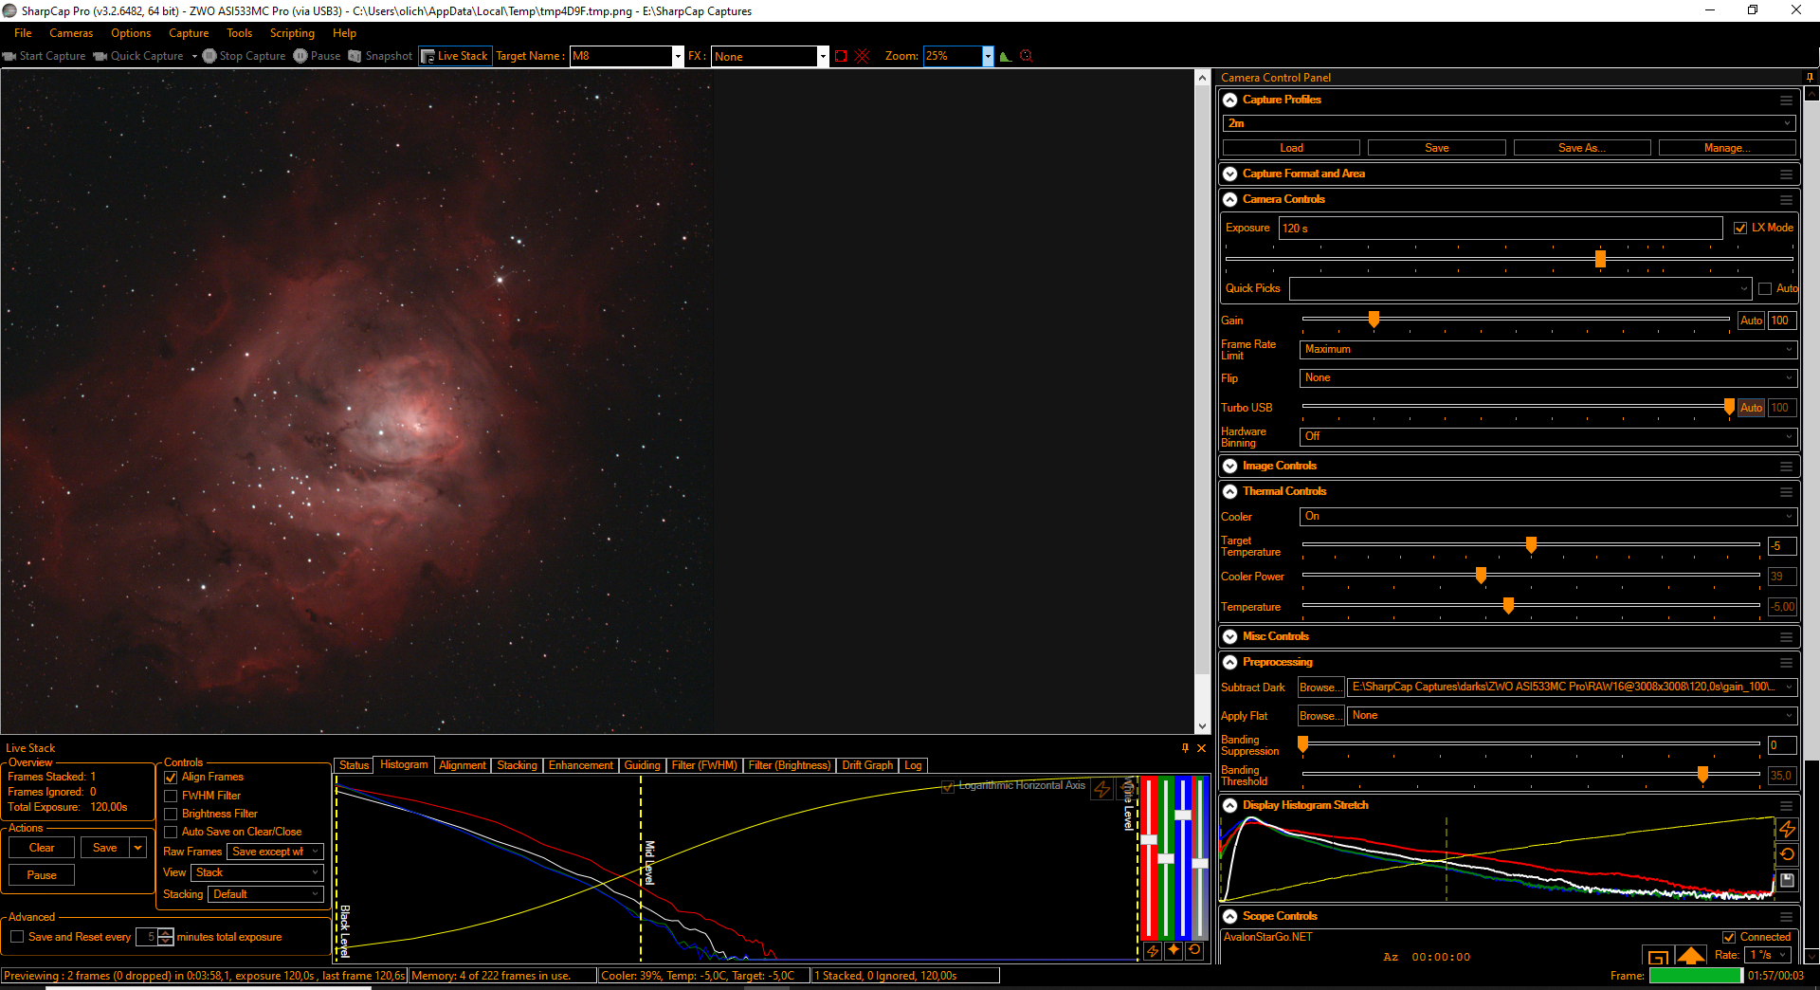Uncheck the LX Mode checkbox
Viewport: 1820px width, 990px height.
pyautogui.click(x=1740, y=228)
